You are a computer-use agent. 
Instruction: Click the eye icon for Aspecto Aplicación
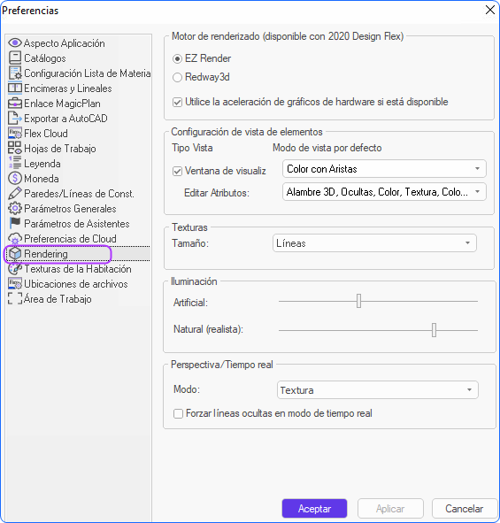(x=15, y=42)
